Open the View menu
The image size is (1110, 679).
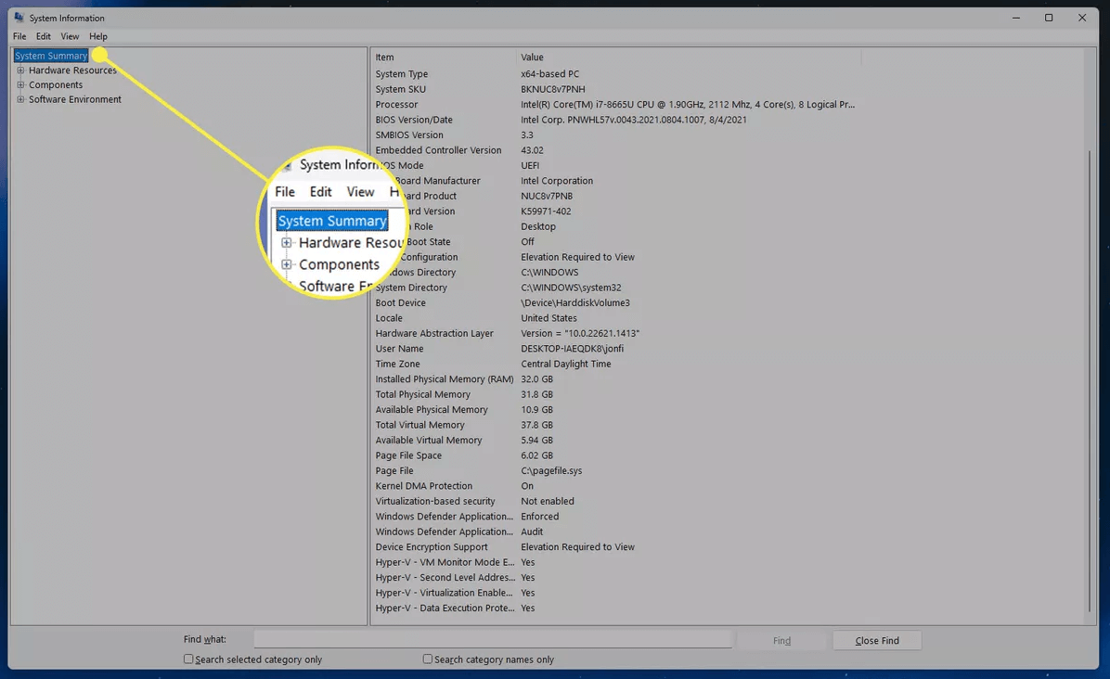point(70,36)
